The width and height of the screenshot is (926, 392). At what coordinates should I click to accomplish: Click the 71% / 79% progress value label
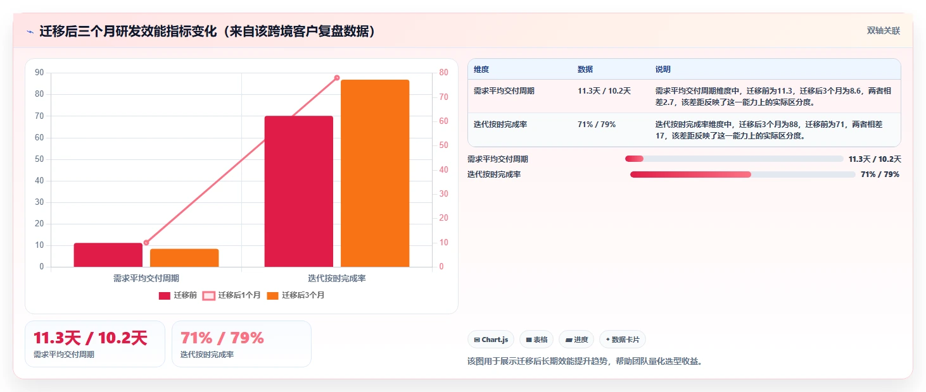point(880,175)
